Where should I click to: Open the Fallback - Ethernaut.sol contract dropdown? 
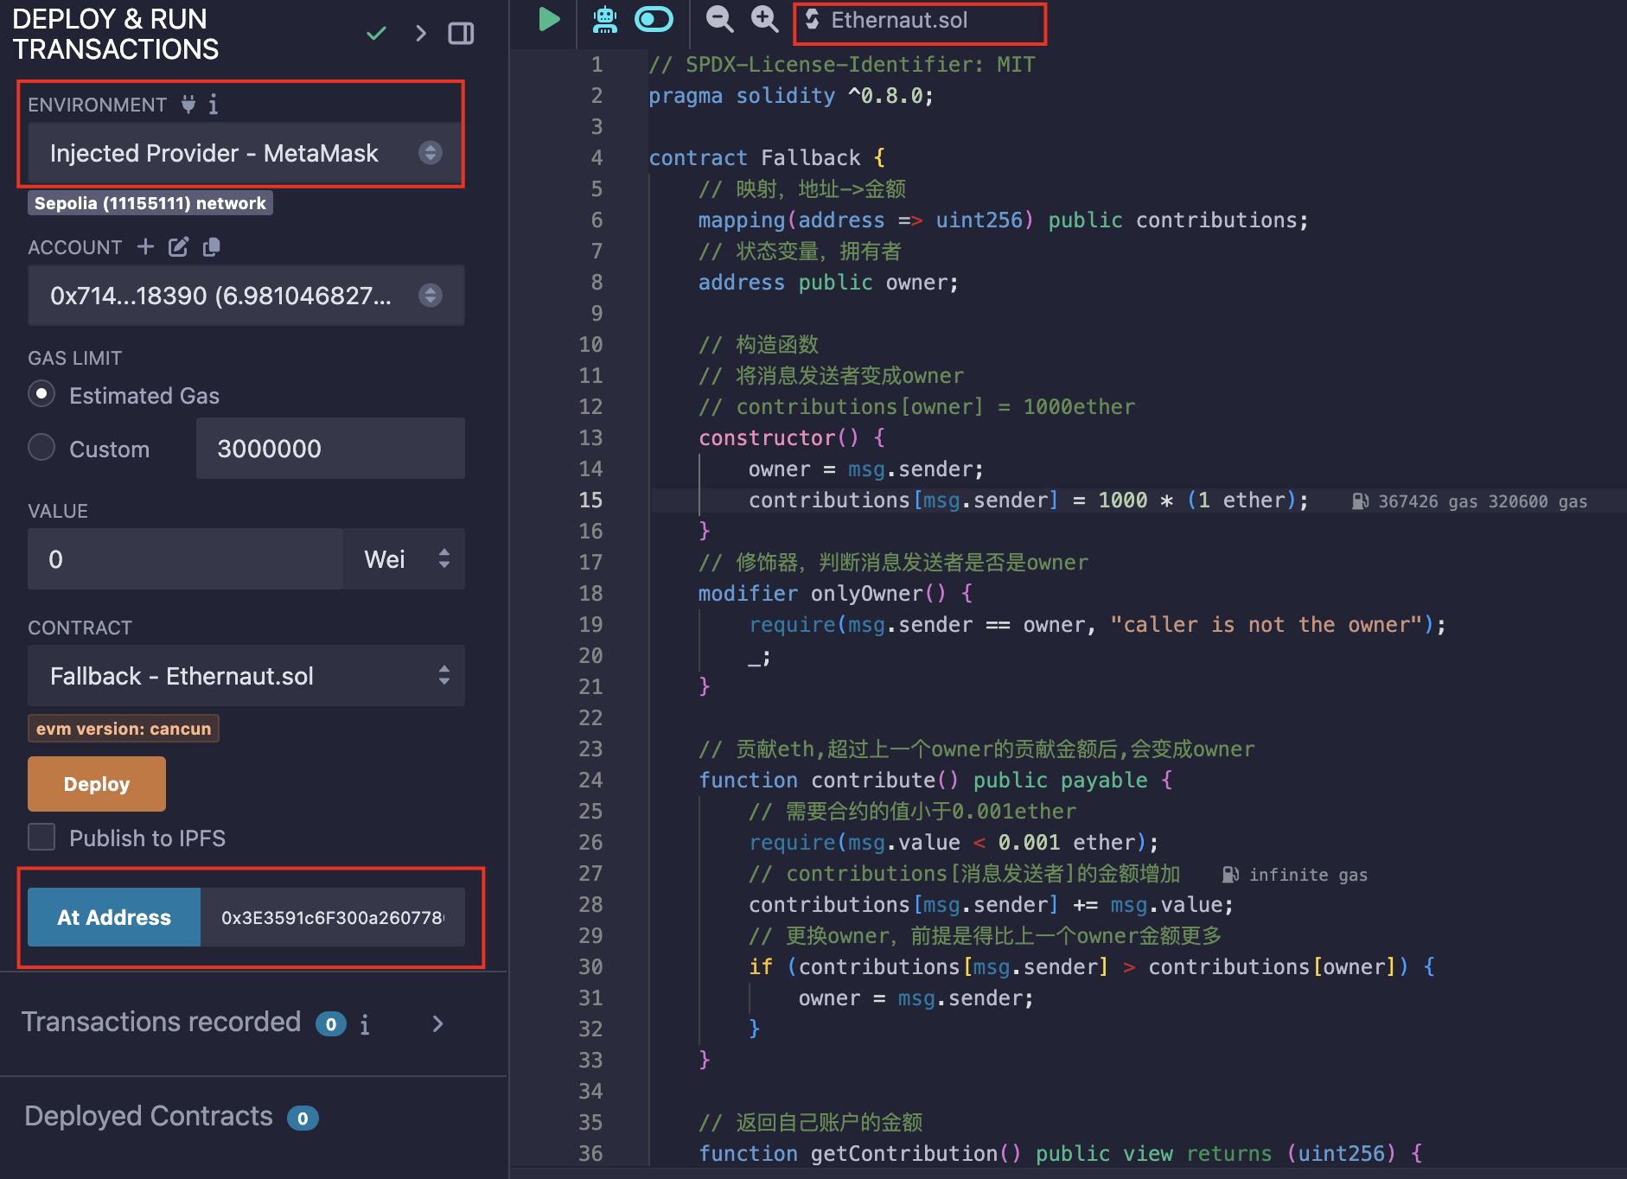click(246, 676)
